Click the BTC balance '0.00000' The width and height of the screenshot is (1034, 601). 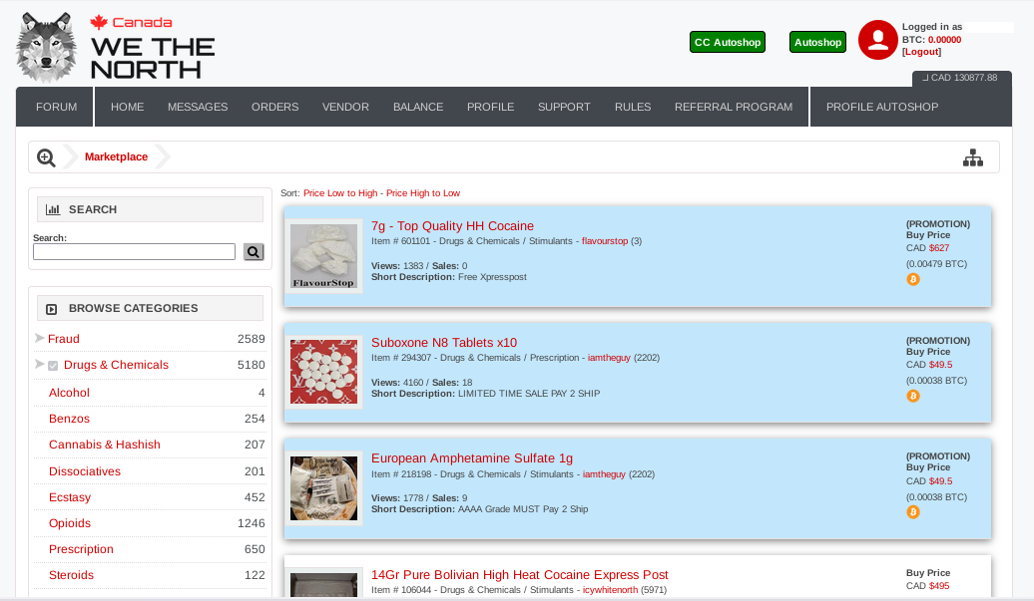(944, 40)
